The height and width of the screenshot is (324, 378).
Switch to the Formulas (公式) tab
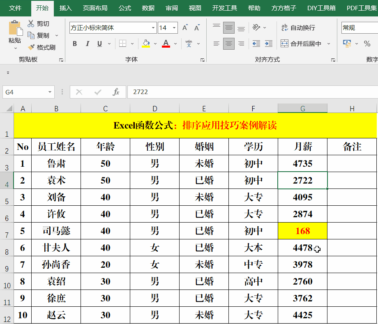tap(125, 8)
